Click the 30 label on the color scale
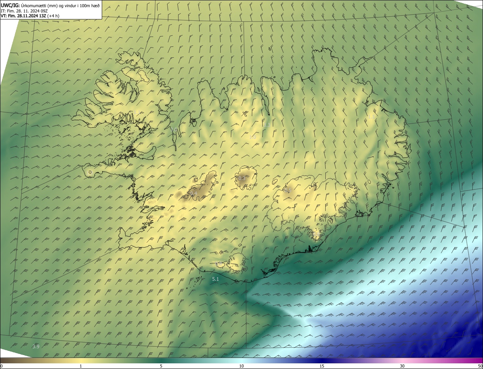 402,366
